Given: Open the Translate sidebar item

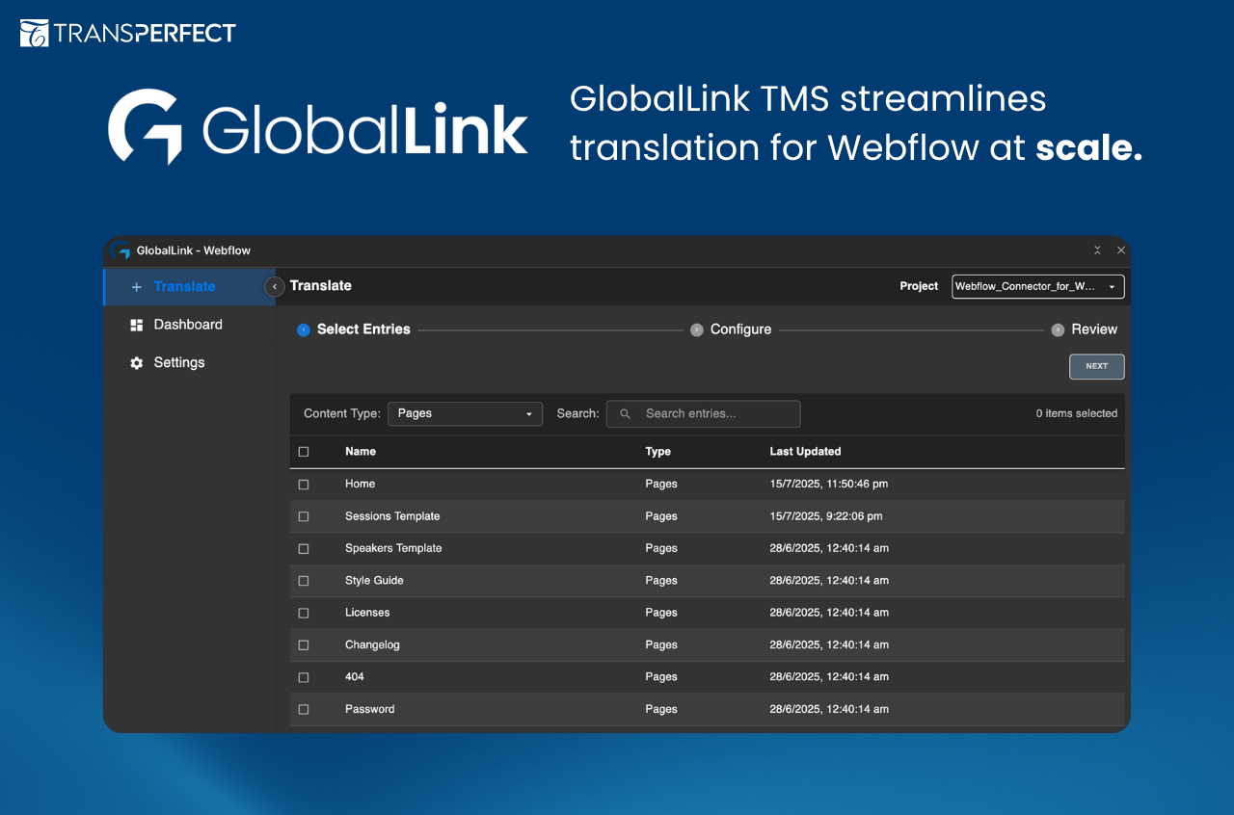Looking at the screenshot, I should pos(190,287).
